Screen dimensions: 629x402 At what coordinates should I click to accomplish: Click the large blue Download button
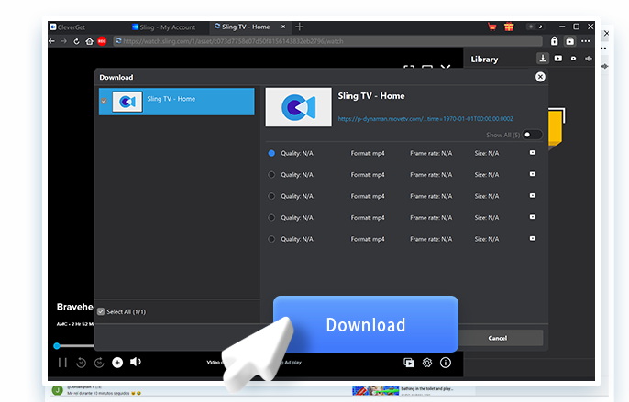click(x=366, y=324)
